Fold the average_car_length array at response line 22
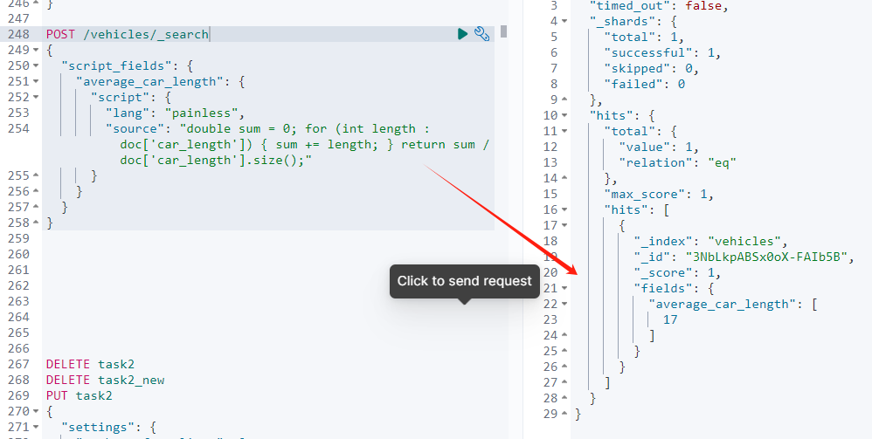872x439 pixels. pos(564,304)
